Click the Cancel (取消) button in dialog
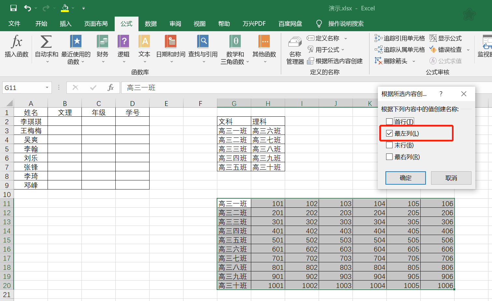The image size is (492, 301). click(x=451, y=178)
